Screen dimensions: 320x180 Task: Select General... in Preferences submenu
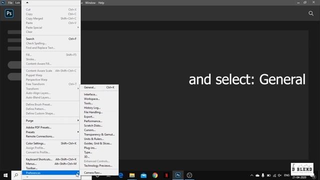pyautogui.click(x=99, y=87)
